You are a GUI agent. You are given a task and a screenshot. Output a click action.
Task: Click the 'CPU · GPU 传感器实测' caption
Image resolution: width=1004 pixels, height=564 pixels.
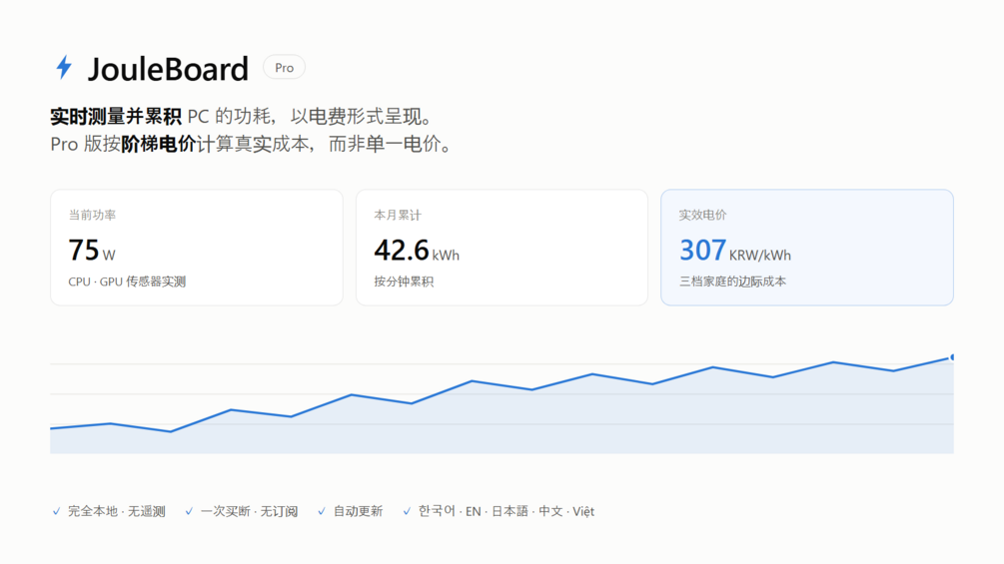127,282
